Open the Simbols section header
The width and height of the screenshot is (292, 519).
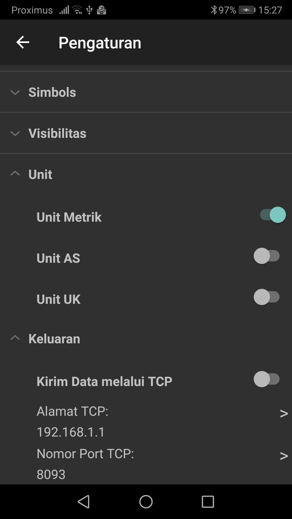coord(52,92)
